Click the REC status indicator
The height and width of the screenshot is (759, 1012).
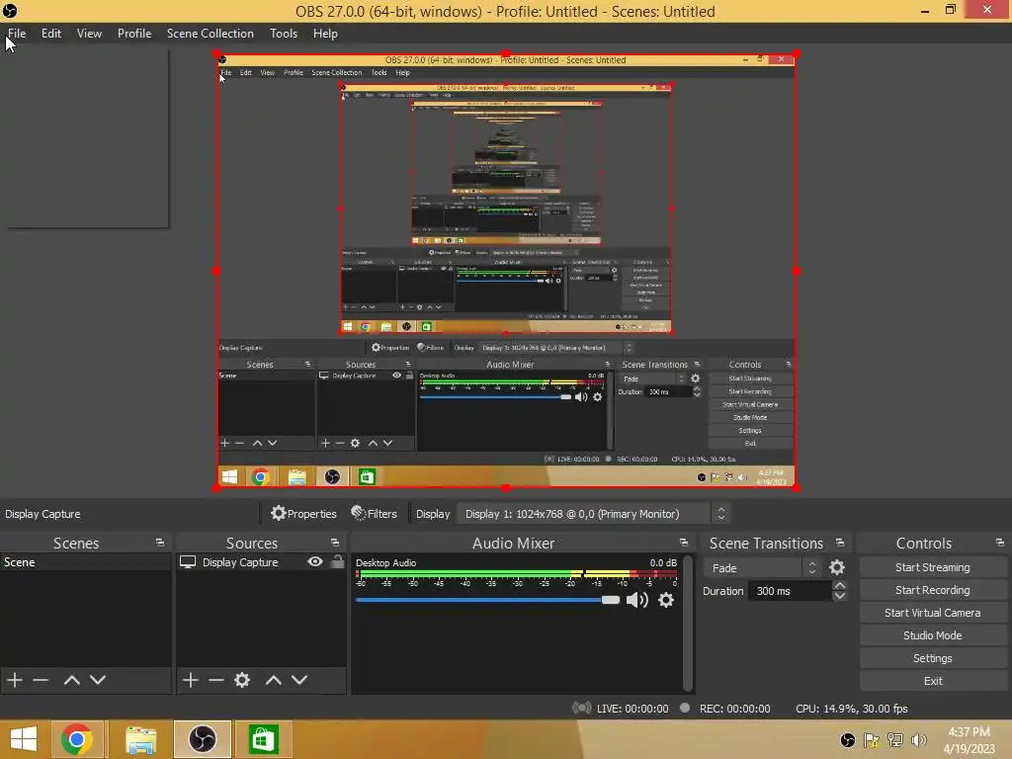click(724, 708)
